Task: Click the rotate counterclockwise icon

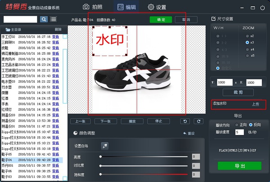Action: [185, 121]
